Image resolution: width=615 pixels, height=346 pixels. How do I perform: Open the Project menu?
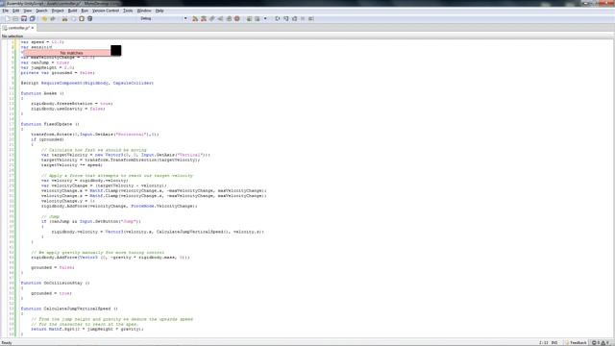point(58,11)
